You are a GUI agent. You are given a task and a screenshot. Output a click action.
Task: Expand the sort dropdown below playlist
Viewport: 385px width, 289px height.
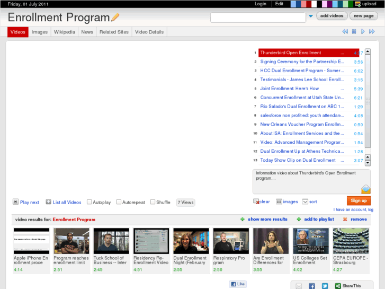pos(305,202)
